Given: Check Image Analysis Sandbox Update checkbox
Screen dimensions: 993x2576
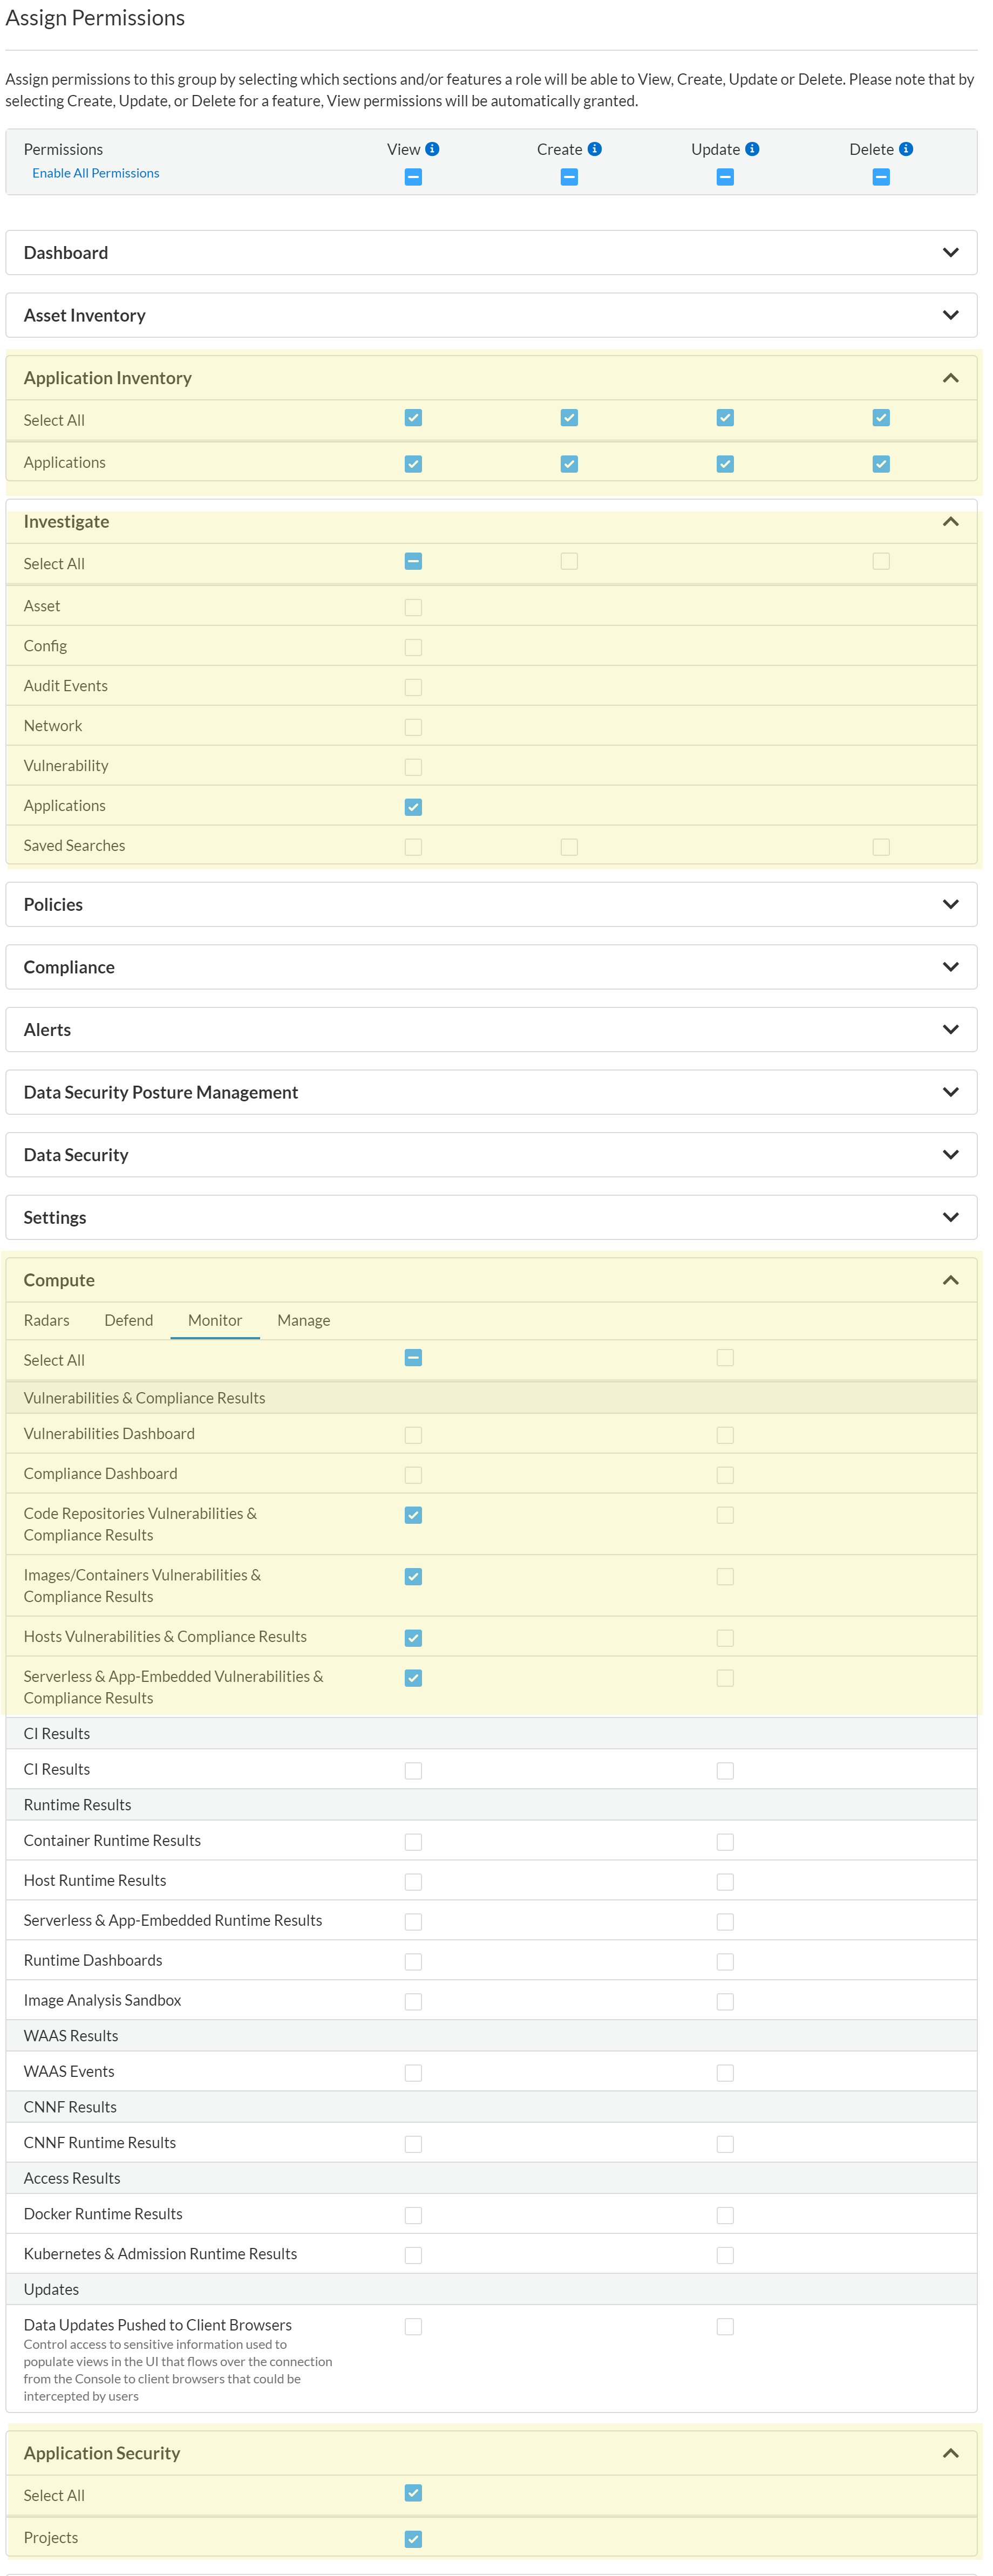Looking at the screenshot, I should point(725,2002).
